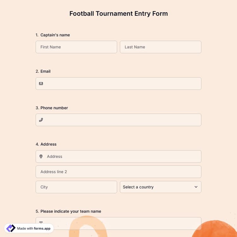This screenshot has height=237, width=237.
Task: Click the phone icon in Phone number field
Action: point(41,120)
